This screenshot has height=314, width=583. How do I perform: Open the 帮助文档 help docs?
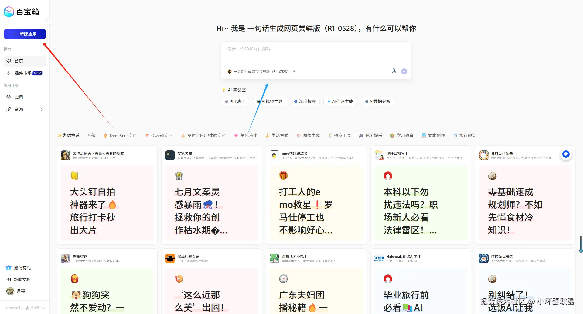(18, 280)
